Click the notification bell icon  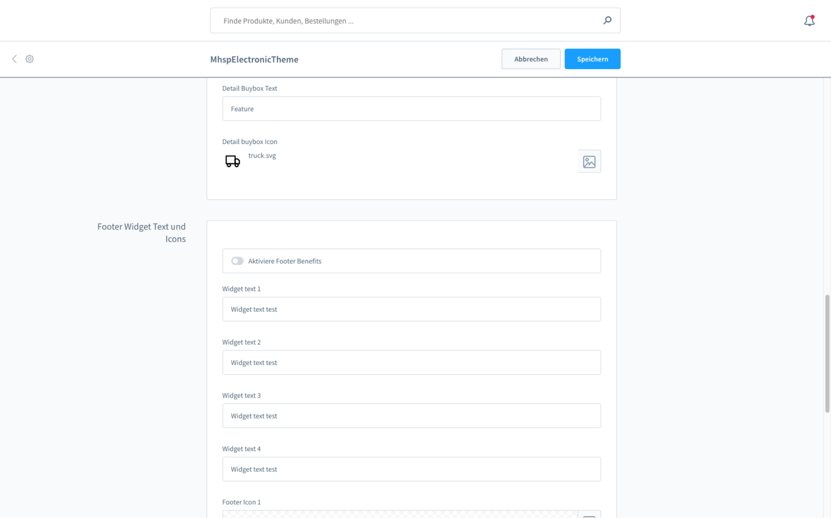tap(809, 21)
